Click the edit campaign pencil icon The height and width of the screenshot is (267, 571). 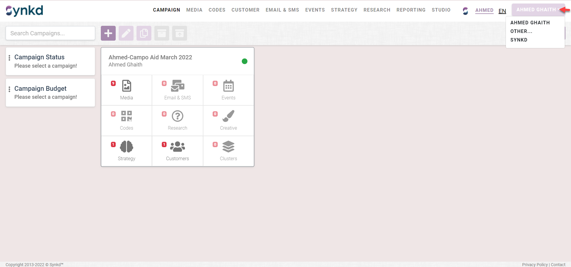[x=126, y=33]
